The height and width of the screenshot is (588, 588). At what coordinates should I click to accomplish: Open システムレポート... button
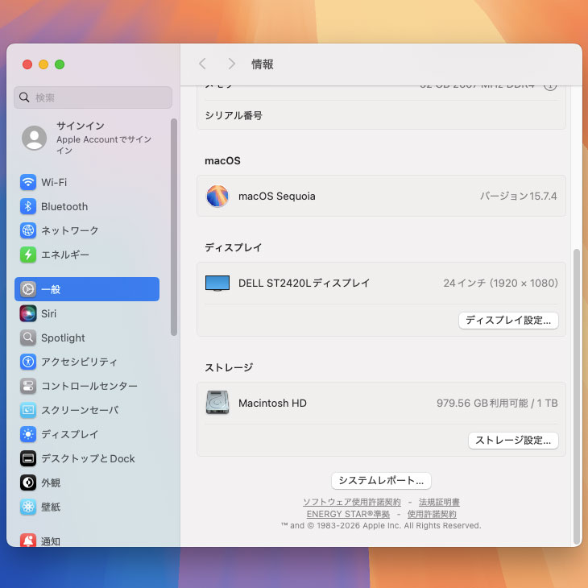point(381,481)
